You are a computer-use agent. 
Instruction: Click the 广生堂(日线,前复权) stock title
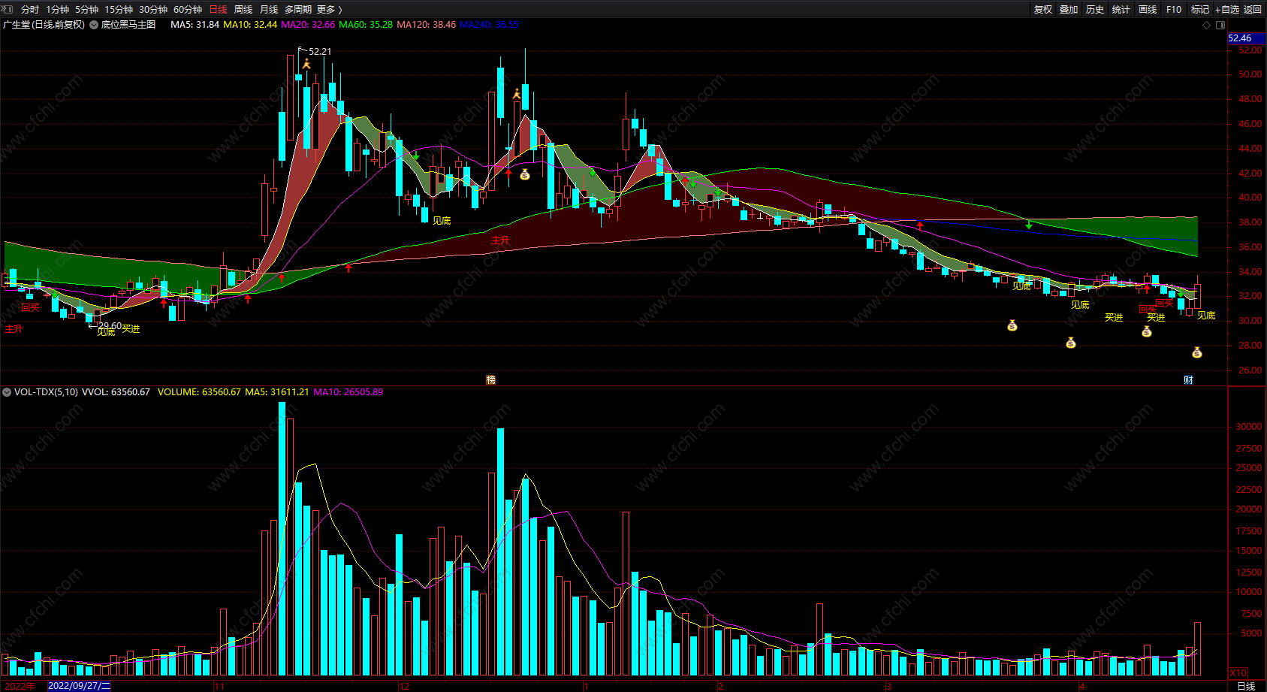tap(44, 25)
